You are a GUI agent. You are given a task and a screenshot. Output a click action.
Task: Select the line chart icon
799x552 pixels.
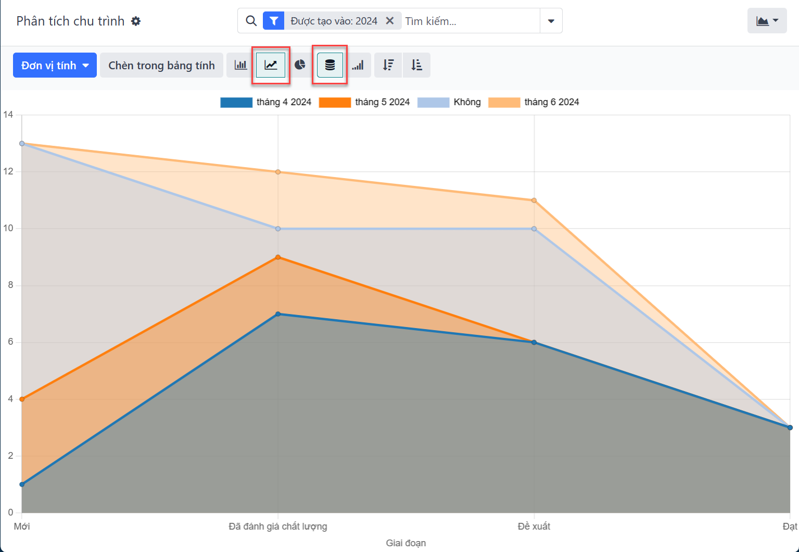271,65
